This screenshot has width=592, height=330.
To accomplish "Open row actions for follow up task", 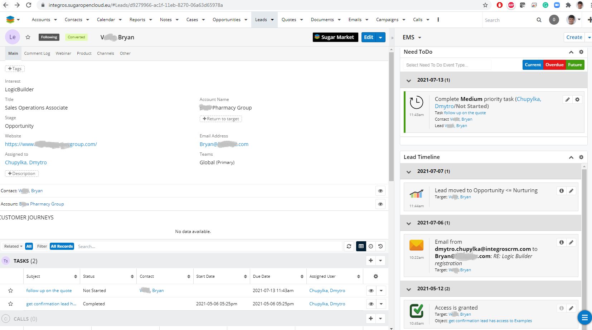I will pyautogui.click(x=381, y=291).
